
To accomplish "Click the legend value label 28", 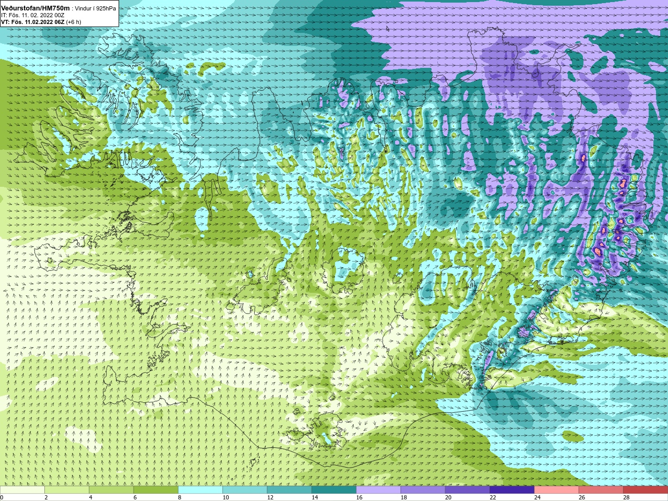I will (x=626, y=497).
